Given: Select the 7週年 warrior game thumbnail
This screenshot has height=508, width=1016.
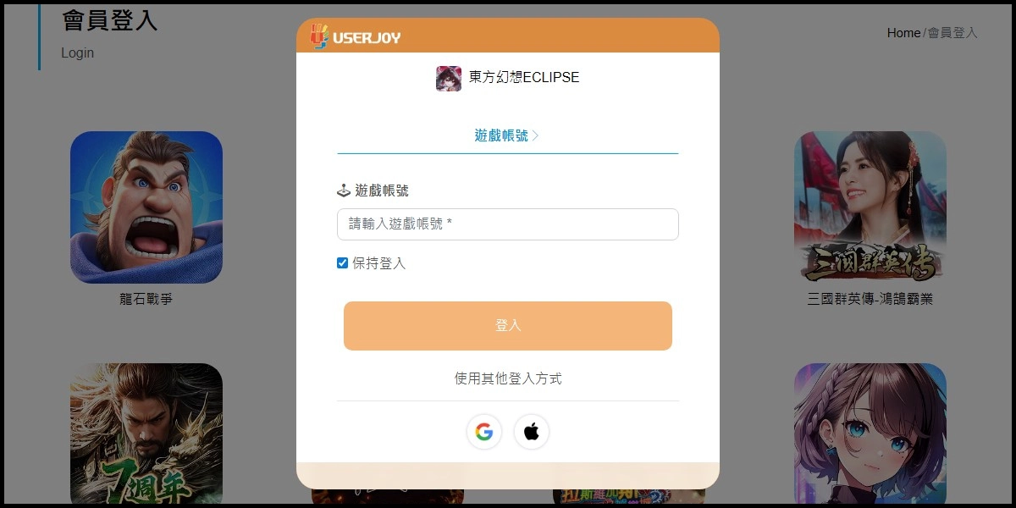Looking at the screenshot, I should click(146, 433).
